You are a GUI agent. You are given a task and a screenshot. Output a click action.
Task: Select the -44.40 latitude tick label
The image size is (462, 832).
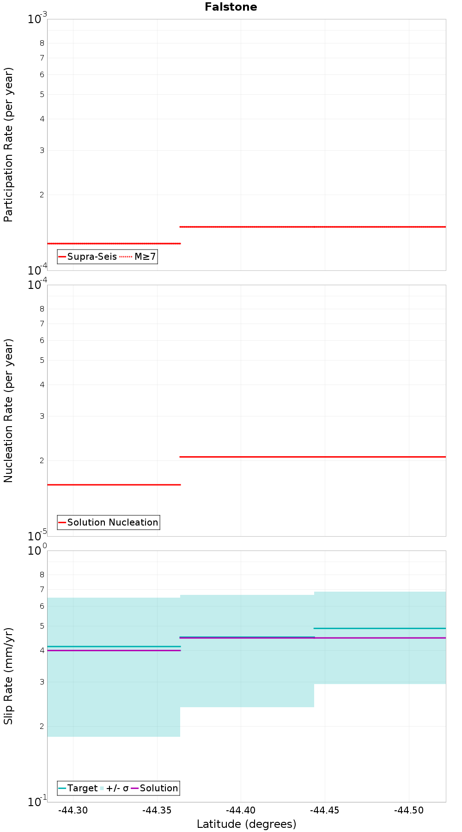point(241,810)
